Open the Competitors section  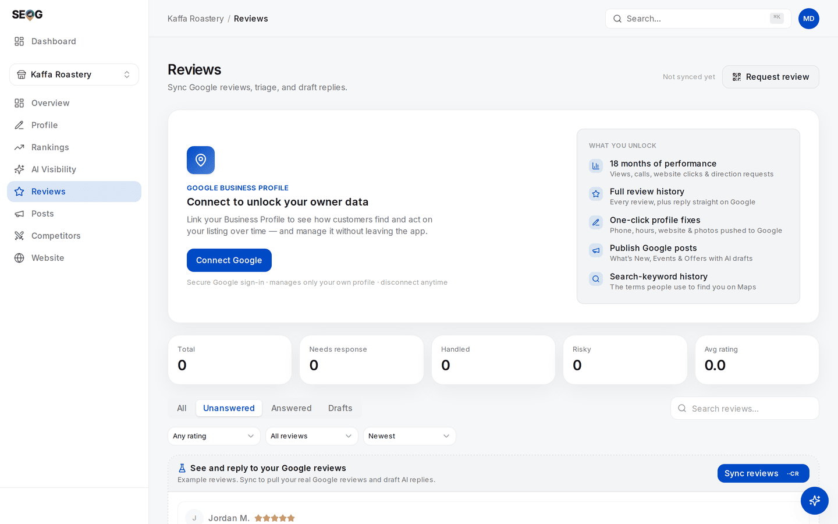[x=74, y=236]
